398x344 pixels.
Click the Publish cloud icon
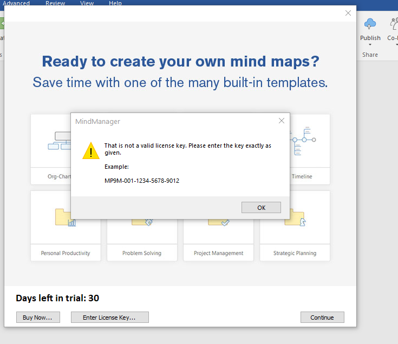[370, 24]
